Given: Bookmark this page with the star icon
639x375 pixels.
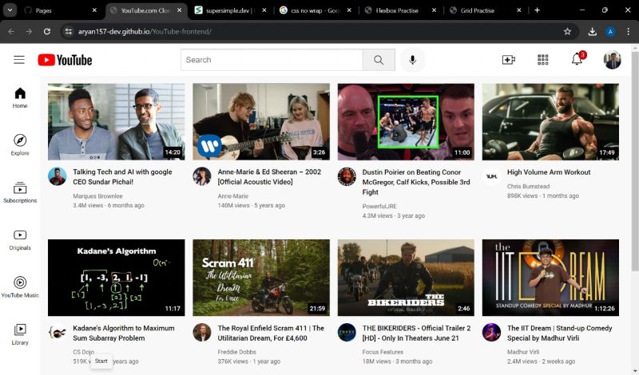Looking at the screenshot, I should point(567,31).
